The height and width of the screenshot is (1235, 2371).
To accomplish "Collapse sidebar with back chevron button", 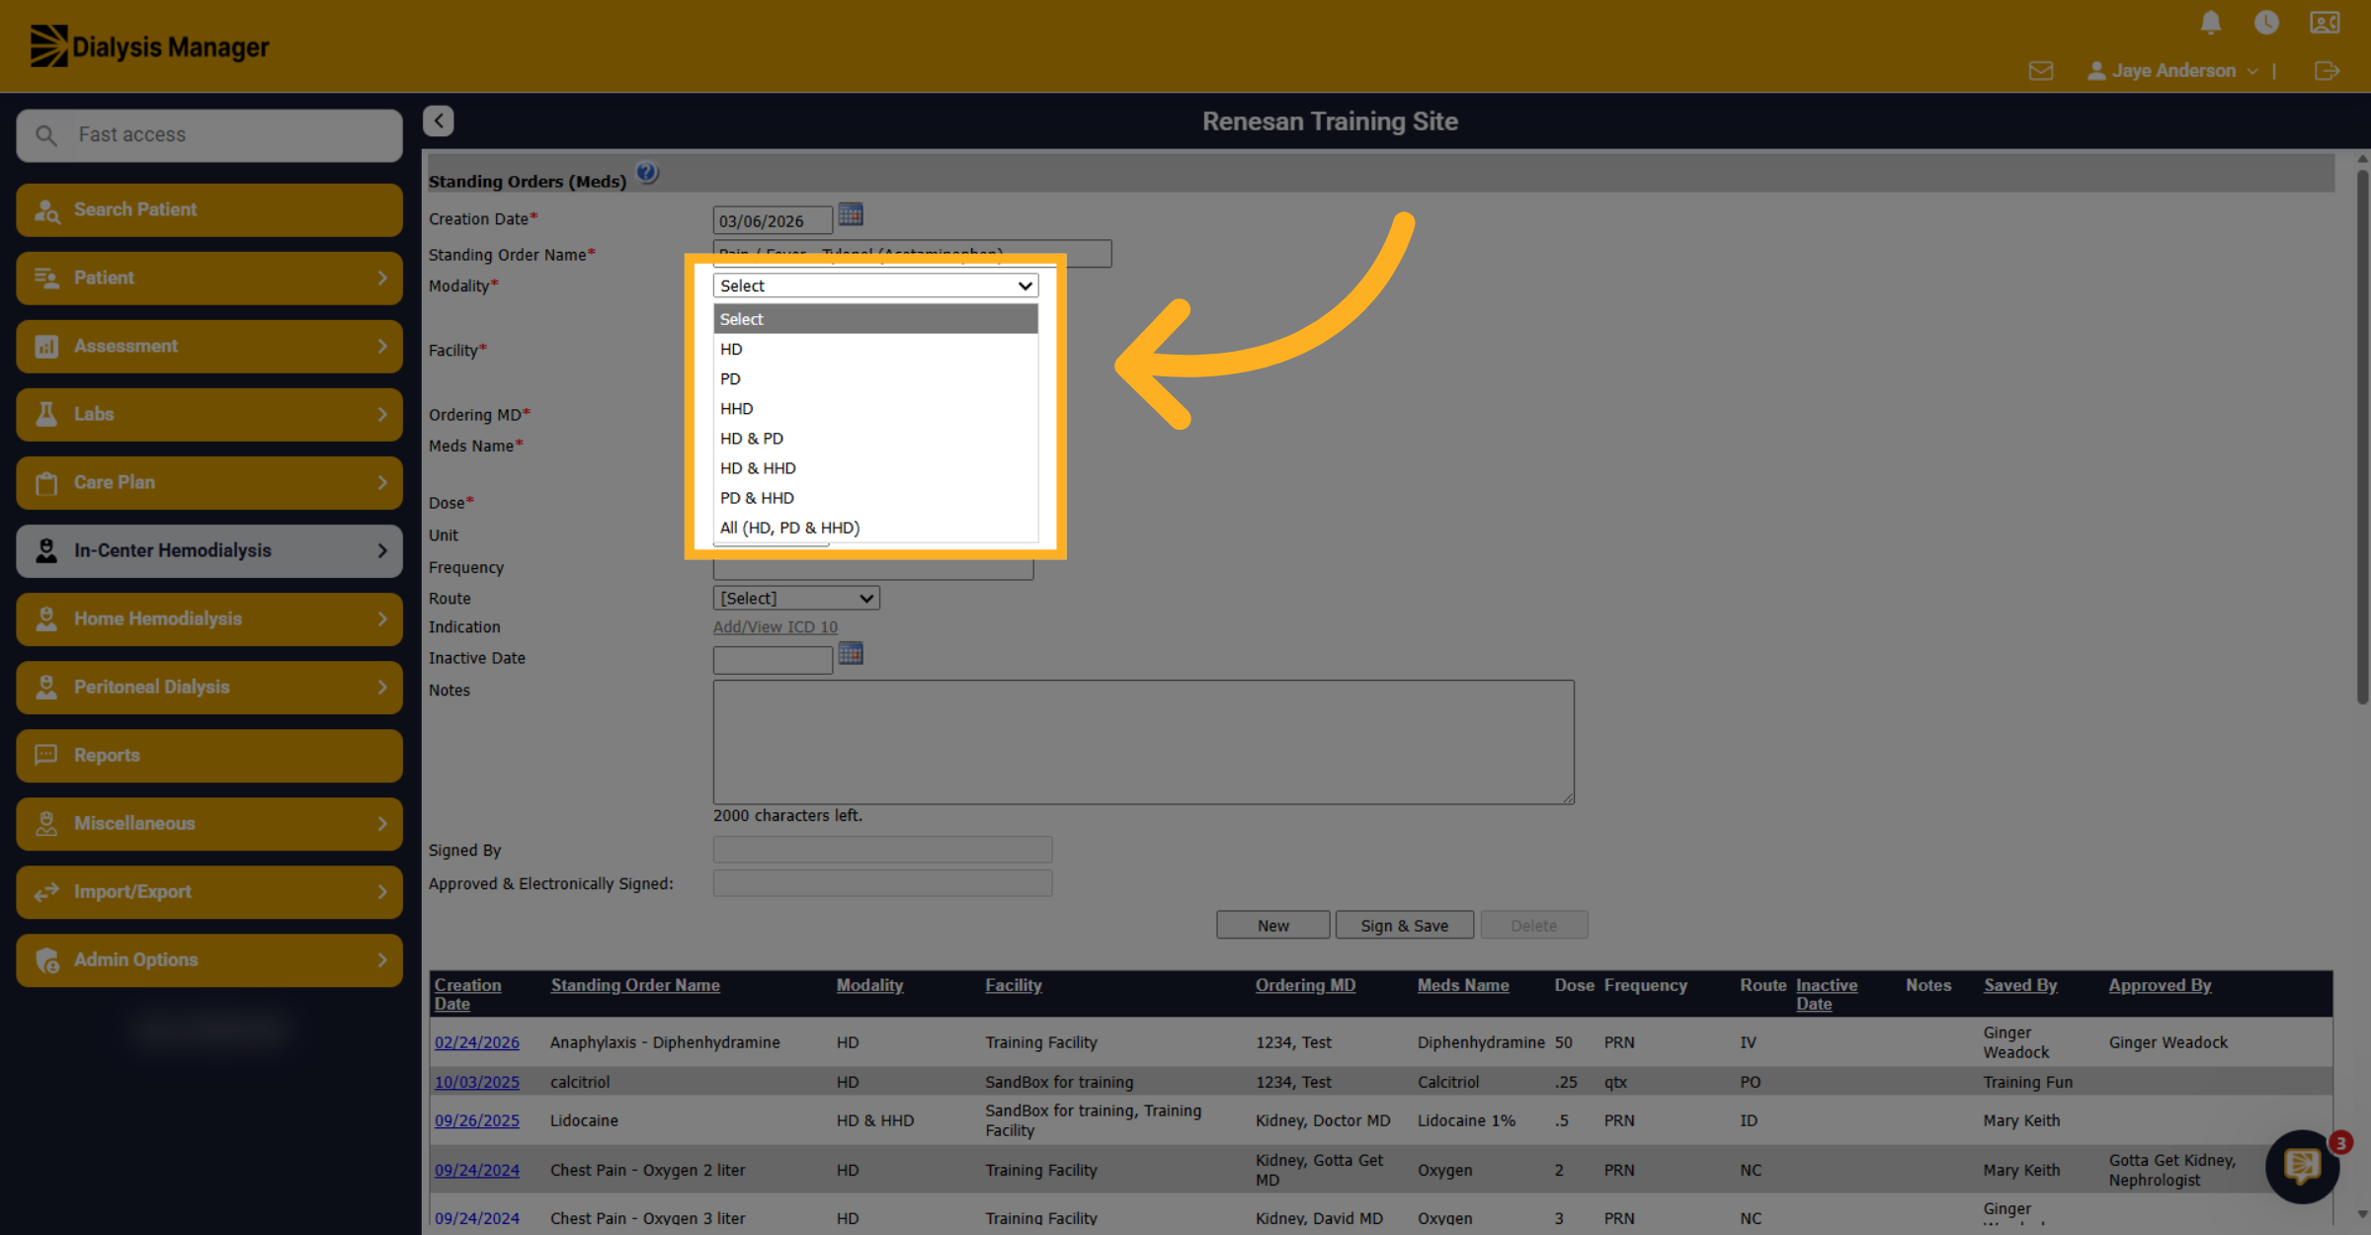I will pyautogui.click(x=439, y=121).
